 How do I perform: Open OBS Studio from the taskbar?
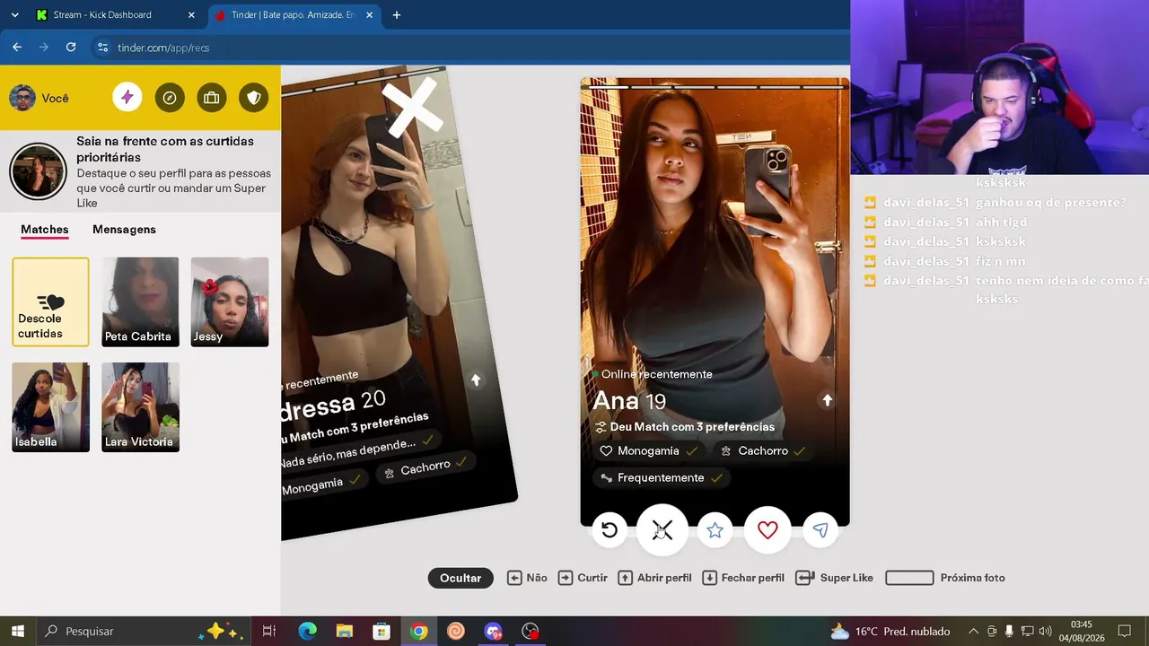click(x=531, y=631)
